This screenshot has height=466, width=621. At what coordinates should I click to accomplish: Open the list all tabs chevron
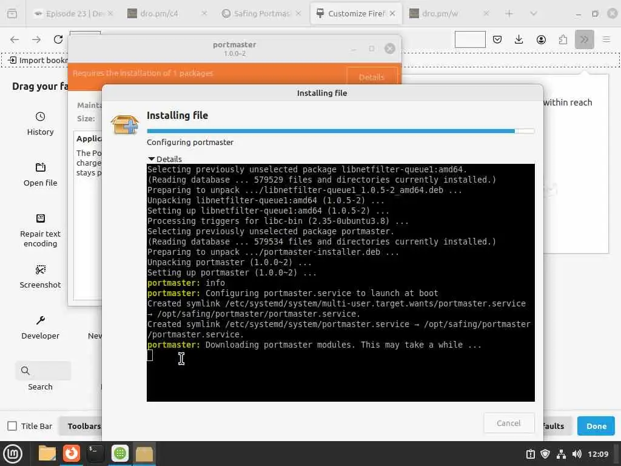[x=534, y=13]
